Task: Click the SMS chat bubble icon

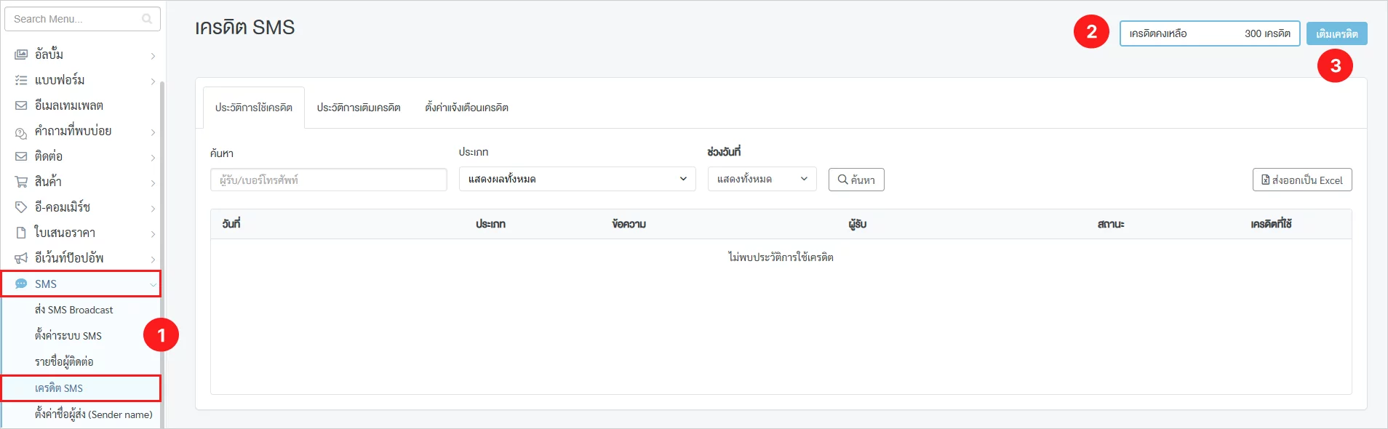Action: point(21,284)
